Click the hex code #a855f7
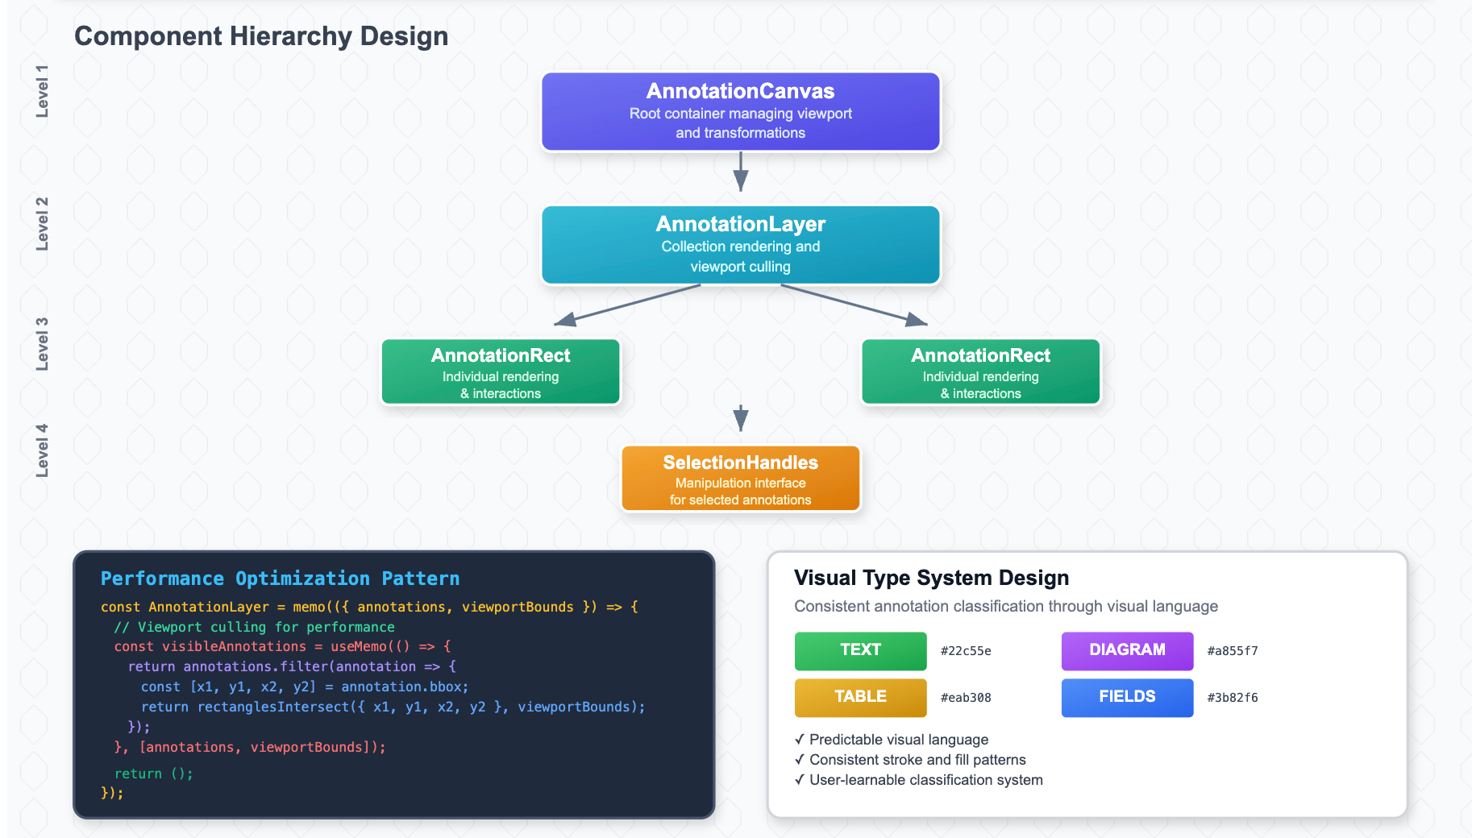This screenshot has width=1472, height=838. click(x=1233, y=651)
